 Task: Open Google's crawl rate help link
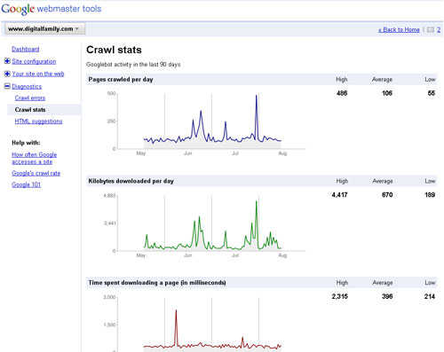tap(36, 173)
